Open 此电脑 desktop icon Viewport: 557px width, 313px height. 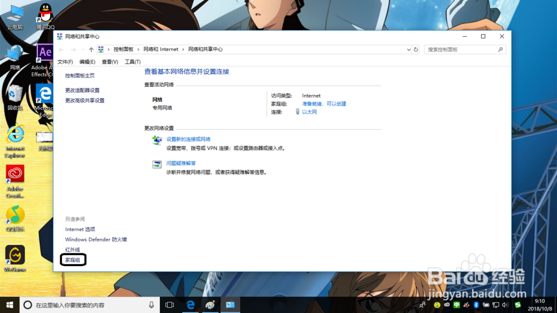15,16
